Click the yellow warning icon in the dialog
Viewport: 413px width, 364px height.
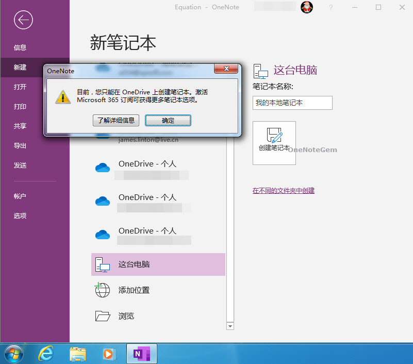click(63, 96)
